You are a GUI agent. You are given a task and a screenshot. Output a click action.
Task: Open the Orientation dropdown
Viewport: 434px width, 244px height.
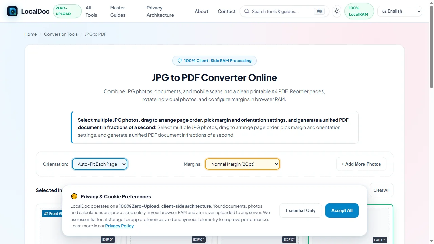click(x=100, y=164)
